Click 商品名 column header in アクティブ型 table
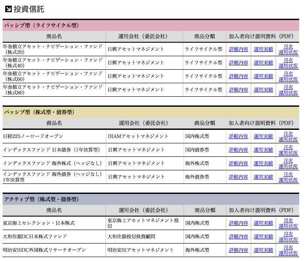 click(x=54, y=210)
